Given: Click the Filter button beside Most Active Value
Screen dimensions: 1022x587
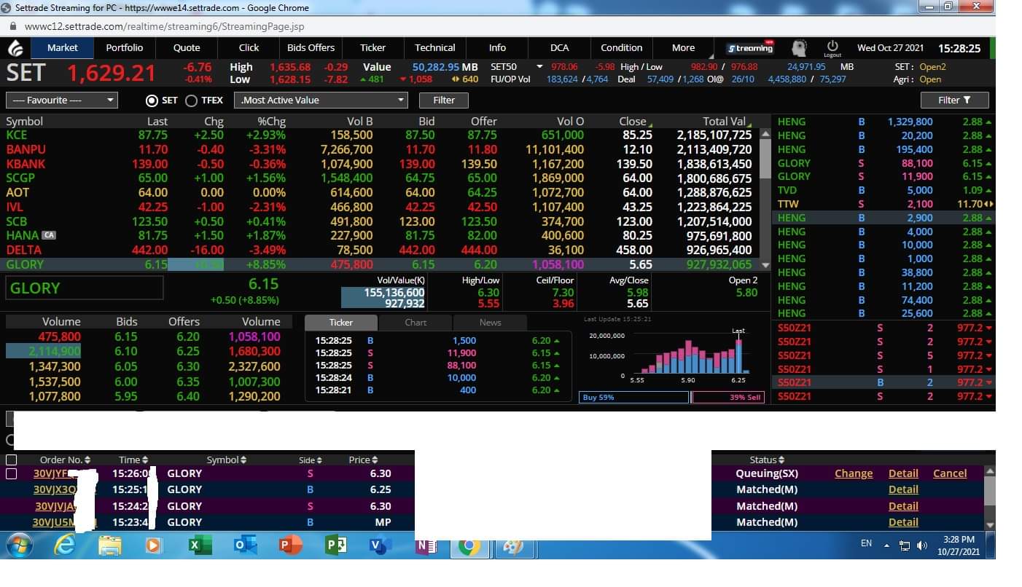Looking at the screenshot, I should (444, 101).
